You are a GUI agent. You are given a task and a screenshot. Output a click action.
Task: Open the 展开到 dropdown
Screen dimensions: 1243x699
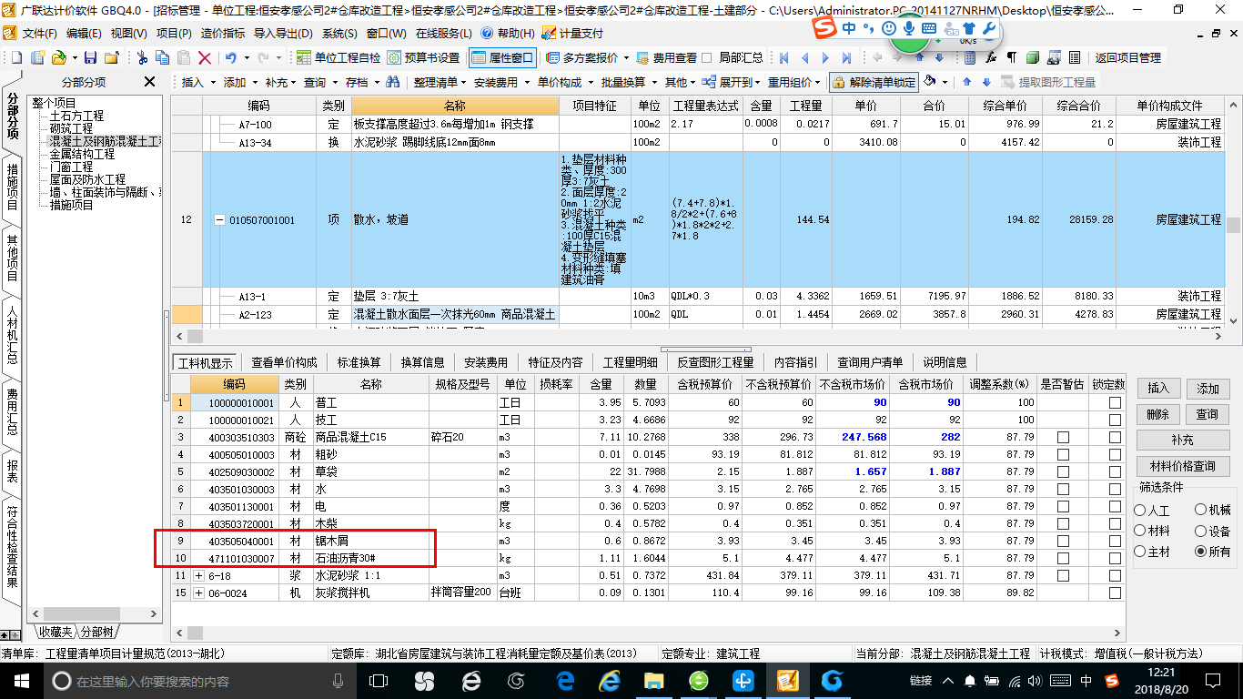[731, 82]
